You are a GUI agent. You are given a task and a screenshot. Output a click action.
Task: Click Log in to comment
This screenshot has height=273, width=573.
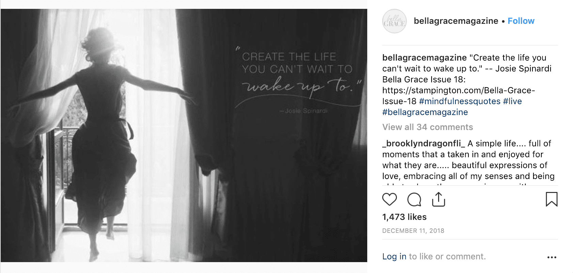pos(394,257)
